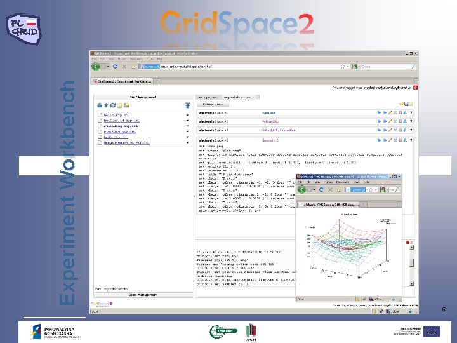
Task: Run the Gnuplot 4.0 snippet
Action: point(379,140)
